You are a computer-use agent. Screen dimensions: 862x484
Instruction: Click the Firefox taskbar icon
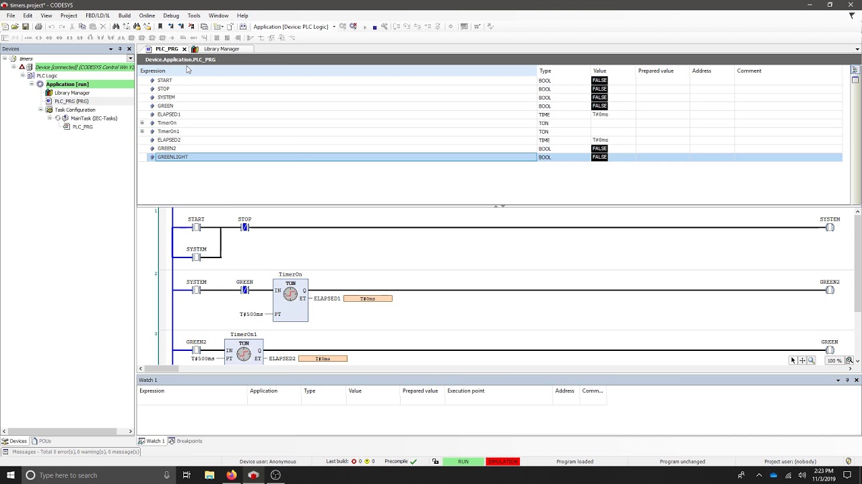tap(232, 475)
